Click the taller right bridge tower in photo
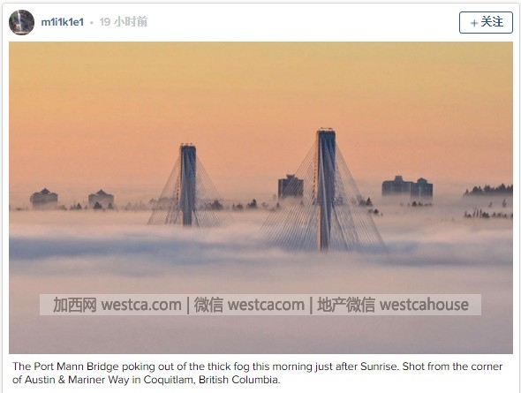 326,189
